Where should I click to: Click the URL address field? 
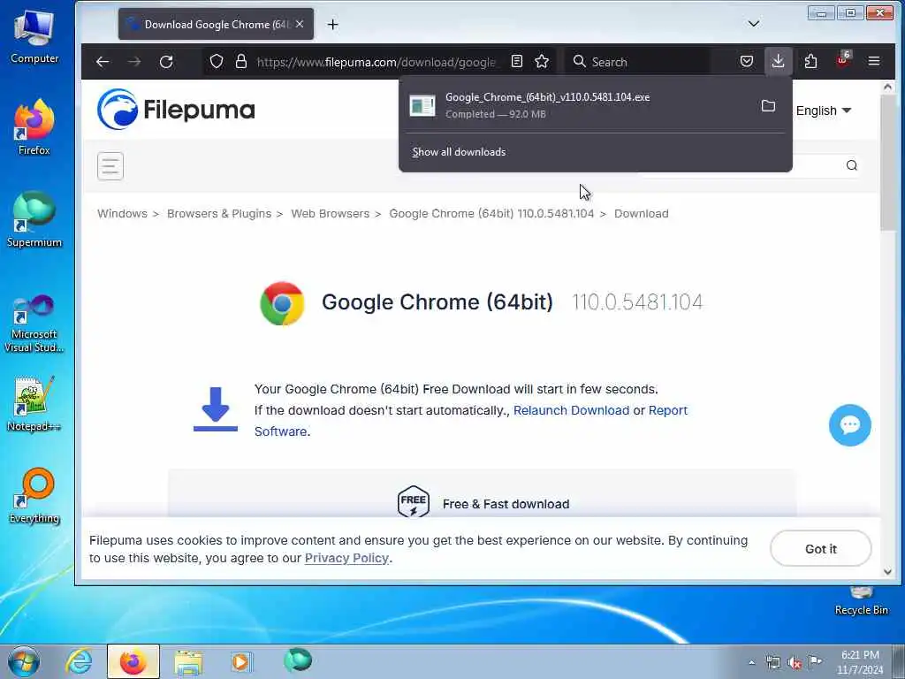pos(376,62)
